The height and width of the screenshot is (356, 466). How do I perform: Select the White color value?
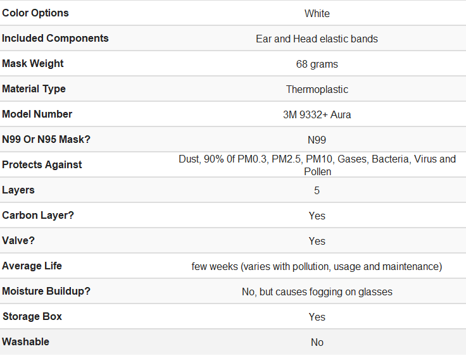[317, 14]
